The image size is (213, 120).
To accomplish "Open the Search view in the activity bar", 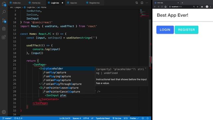I will (4, 12).
